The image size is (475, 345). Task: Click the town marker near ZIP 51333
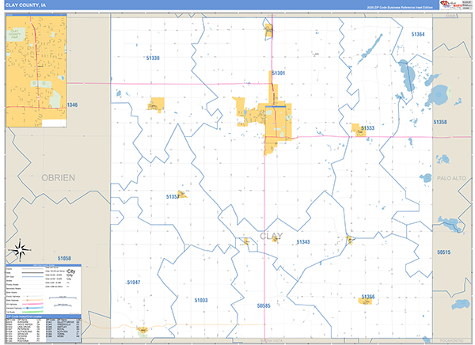click(359, 128)
